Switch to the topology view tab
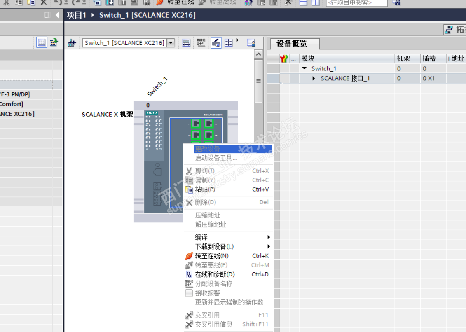This screenshot has width=466, height=332. point(455,29)
